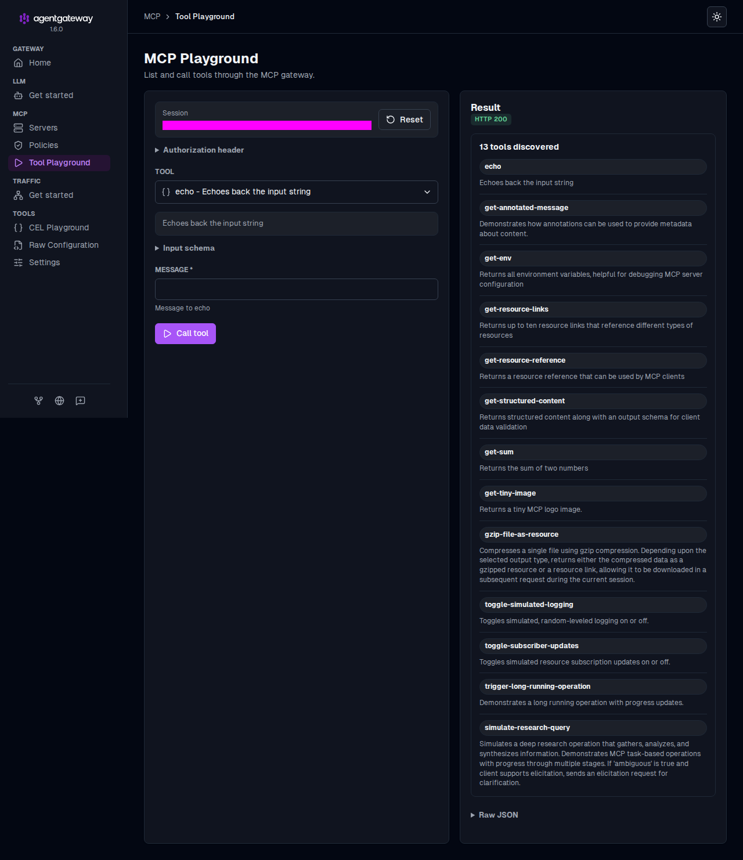Open the Tool selection dropdown

(x=297, y=192)
